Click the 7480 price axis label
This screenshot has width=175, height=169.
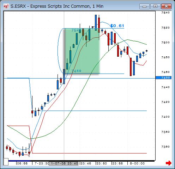pyautogui.click(x=165, y=57)
